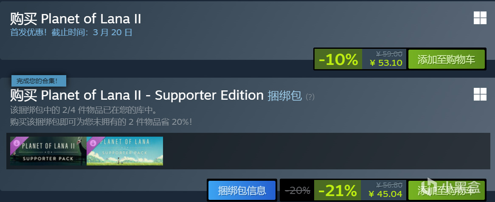Click Windows platform icon beside Planet of Lana II

[480, 18]
